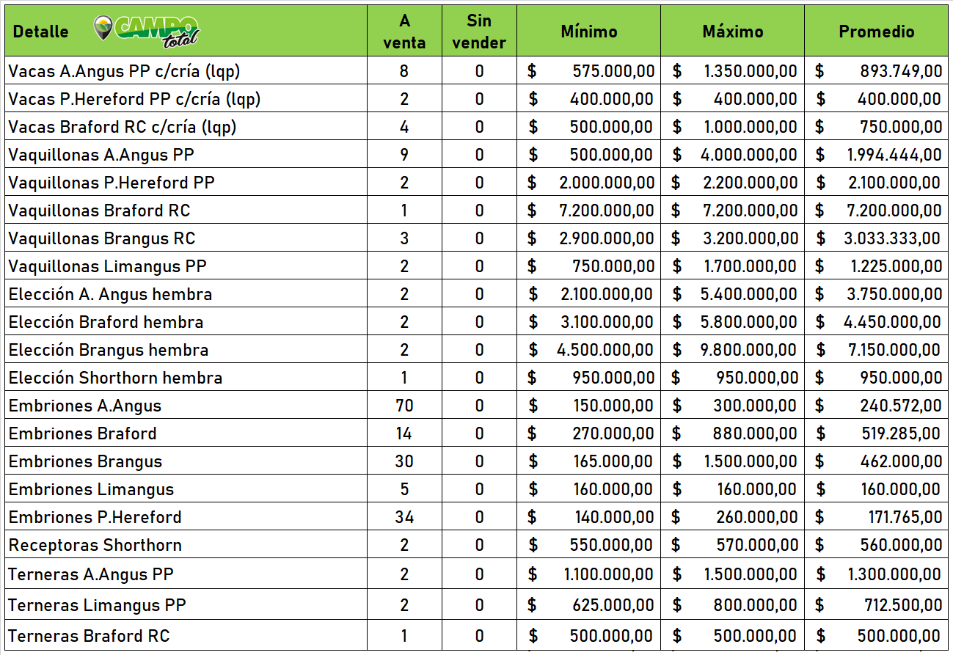The height and width of the screenshot is (655, 953).
Task: Click the Embriones A.Angus row label
Action: [85, 406]
